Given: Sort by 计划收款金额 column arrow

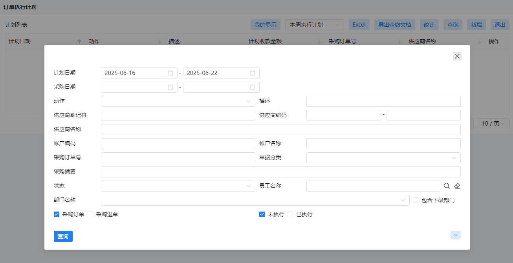Looking at the screenshot, I should point(319,41).
